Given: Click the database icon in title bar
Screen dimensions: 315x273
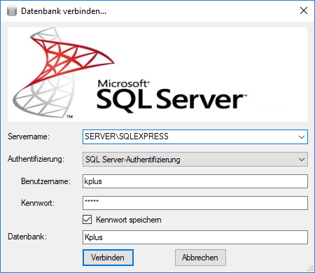Looking at the screenshot, I should point(12,11).
